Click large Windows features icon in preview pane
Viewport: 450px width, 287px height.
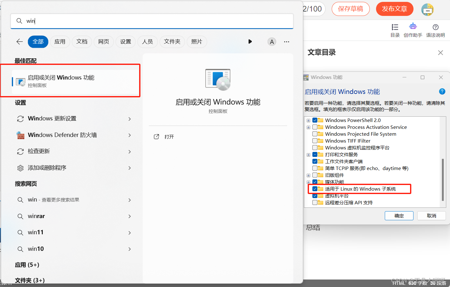pyautogui.click(x=218, y=80)
